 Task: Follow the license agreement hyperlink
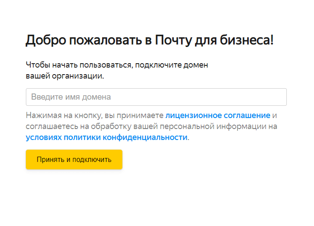[218, 115]
